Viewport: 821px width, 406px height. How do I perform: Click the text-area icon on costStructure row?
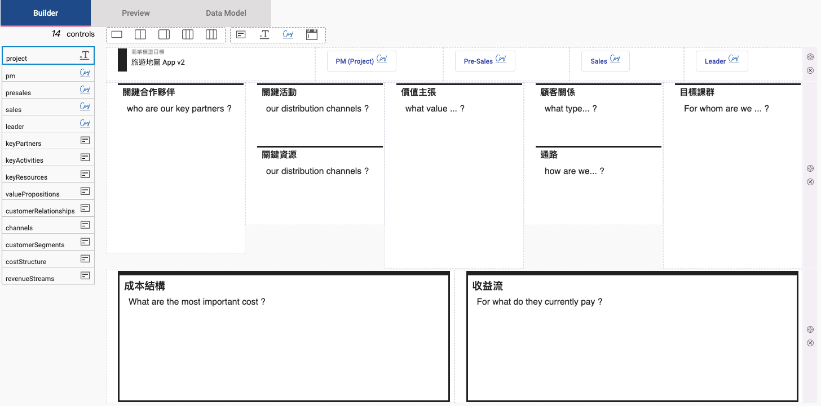pyautogui.click(x=85, y=258)
